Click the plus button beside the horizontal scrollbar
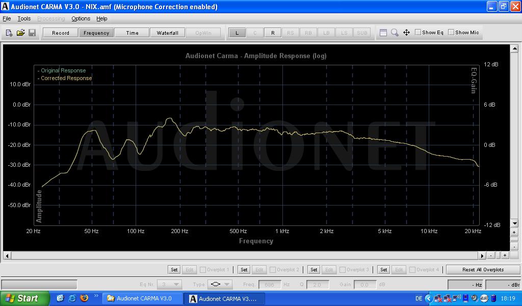 coord(505,256)
